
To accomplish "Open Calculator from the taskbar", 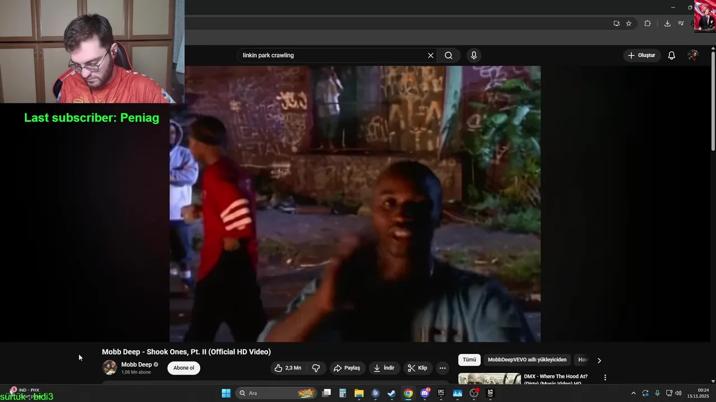I will point(343,393).
